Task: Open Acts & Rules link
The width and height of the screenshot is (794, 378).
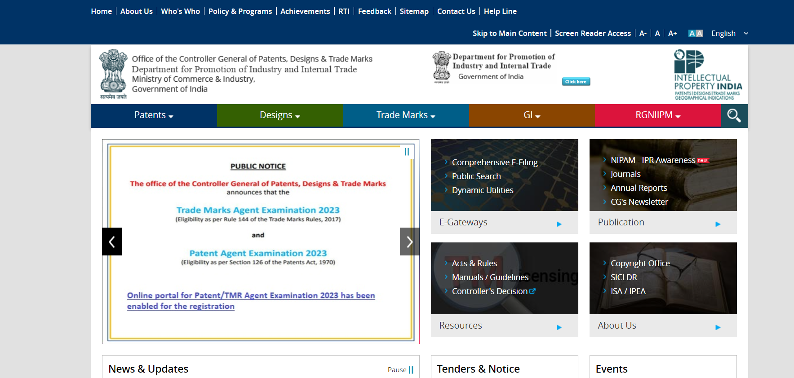Action: 475,264
